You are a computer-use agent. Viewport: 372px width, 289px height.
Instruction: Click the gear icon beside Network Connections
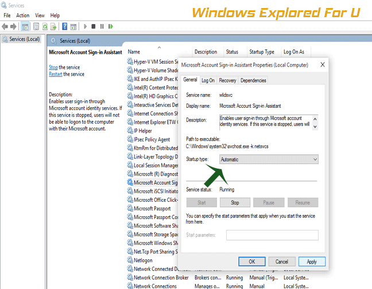[130, 286]
